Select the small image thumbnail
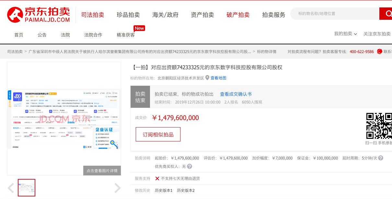 pos(27,188)
